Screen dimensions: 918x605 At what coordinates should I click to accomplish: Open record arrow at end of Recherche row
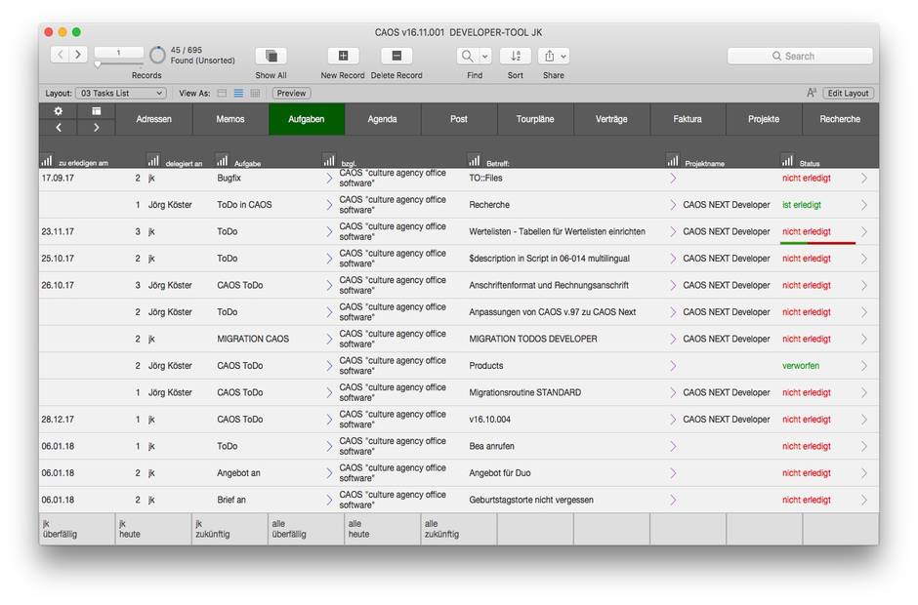[864, 205]
